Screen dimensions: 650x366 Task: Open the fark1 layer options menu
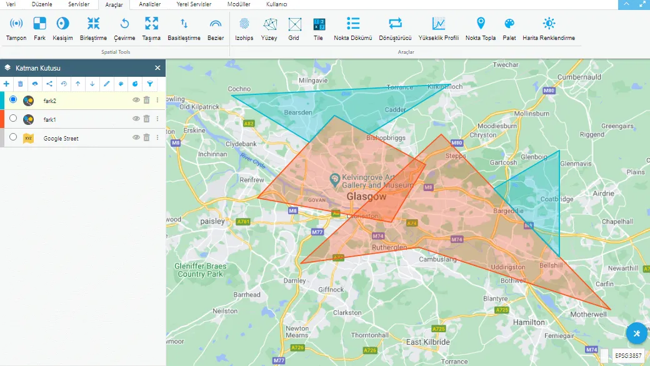[x=157, y=119]
